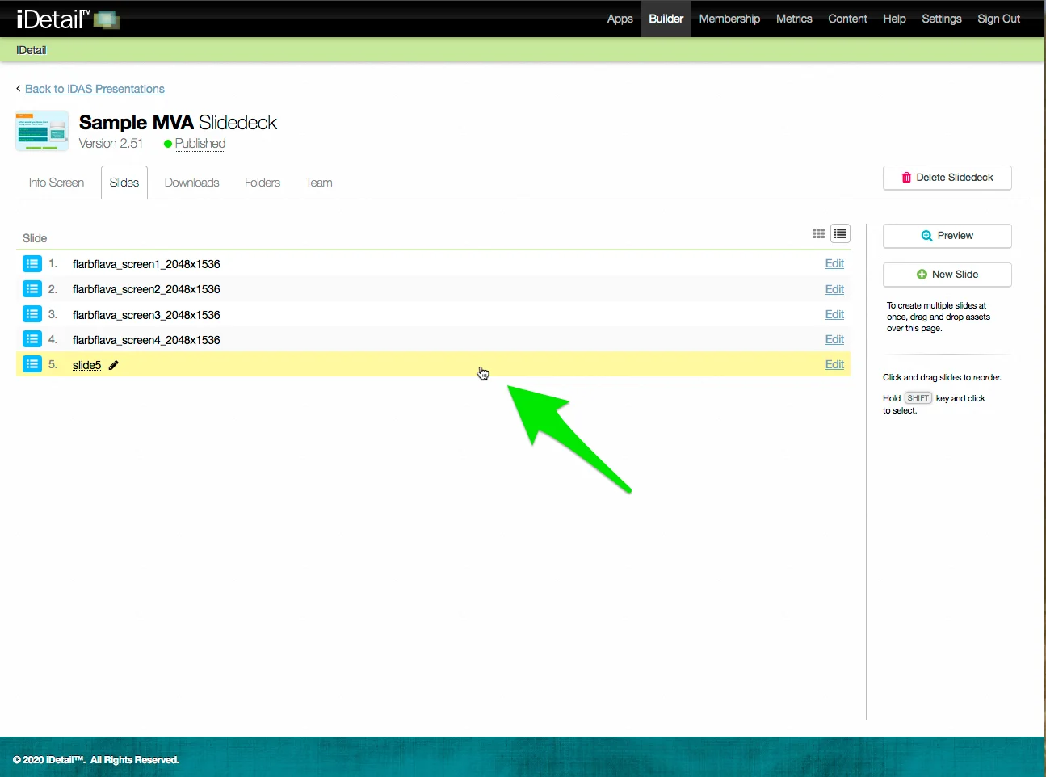Edit slide5

(834, 364)
